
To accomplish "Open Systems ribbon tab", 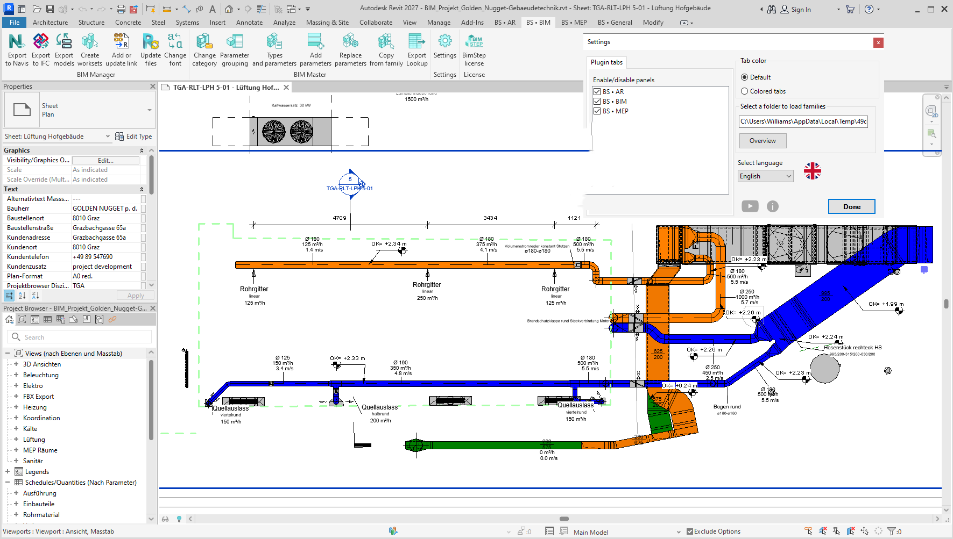I will pos(187,23).
